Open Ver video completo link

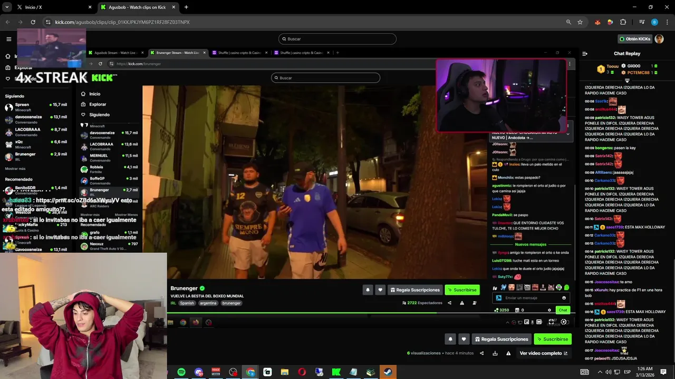click(544, 353)
